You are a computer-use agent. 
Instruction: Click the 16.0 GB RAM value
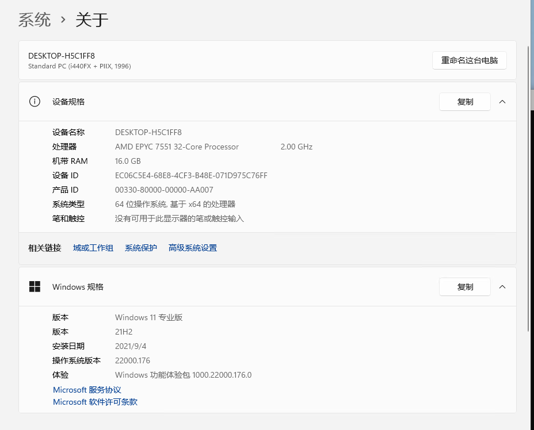[128, 161]
